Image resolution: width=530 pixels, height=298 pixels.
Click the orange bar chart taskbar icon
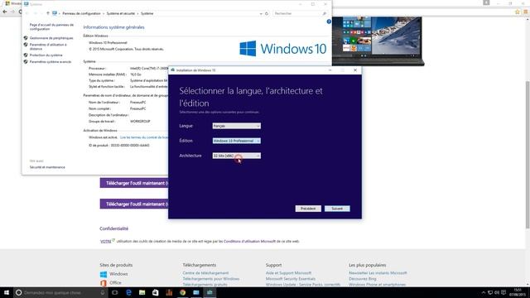click(x=169, y=292)
